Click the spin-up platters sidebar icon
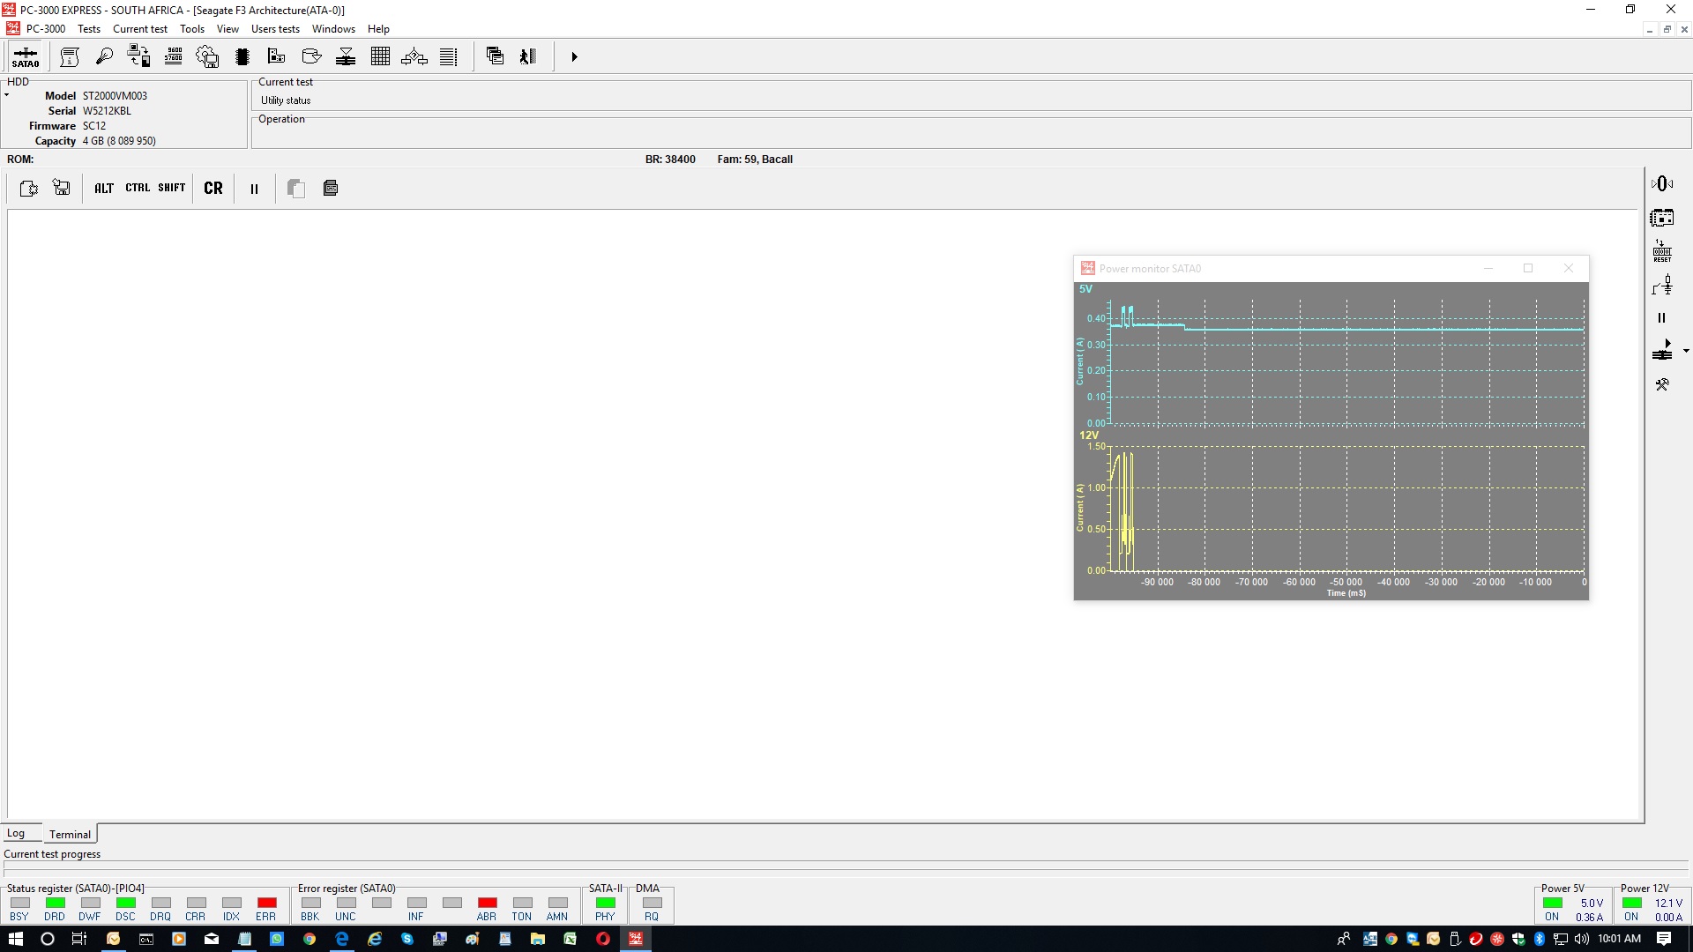1693x952 pixels. [1662, 351]
